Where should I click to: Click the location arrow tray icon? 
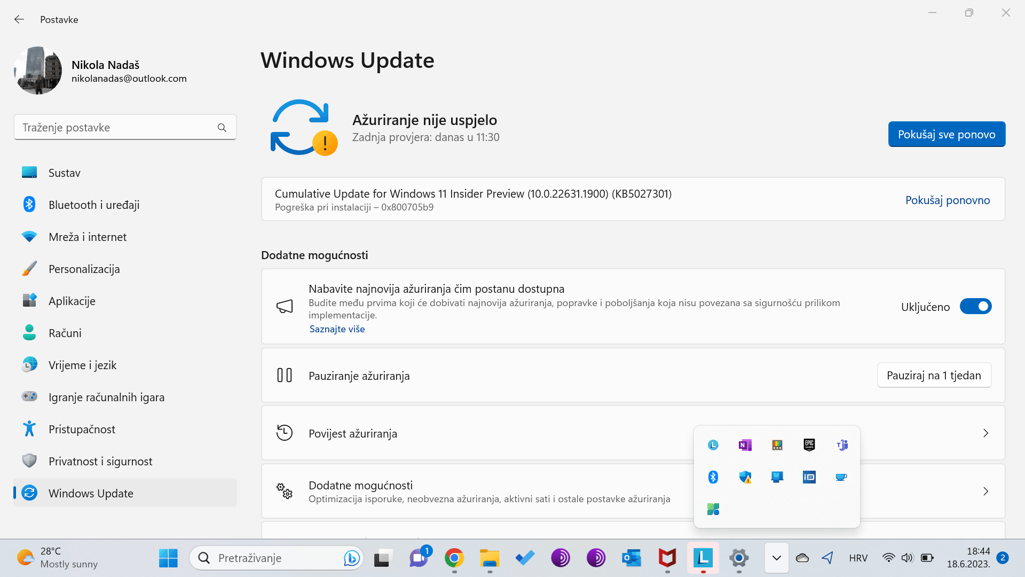click(827, 558)
